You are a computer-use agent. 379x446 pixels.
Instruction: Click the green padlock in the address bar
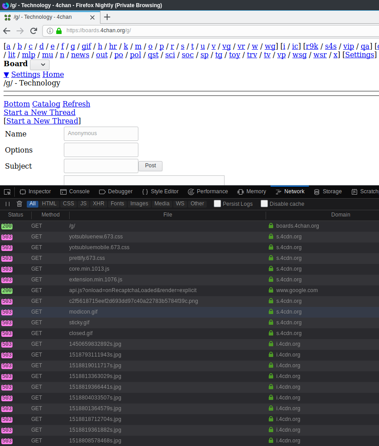59,31
